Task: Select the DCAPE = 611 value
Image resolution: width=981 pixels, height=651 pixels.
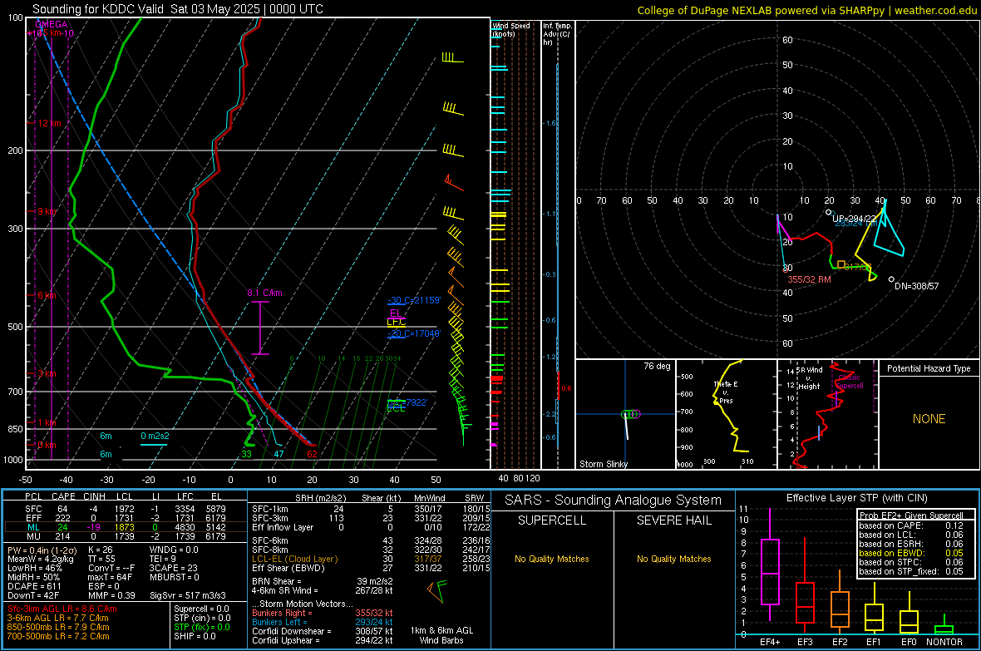Action: (x=34, y=586)
